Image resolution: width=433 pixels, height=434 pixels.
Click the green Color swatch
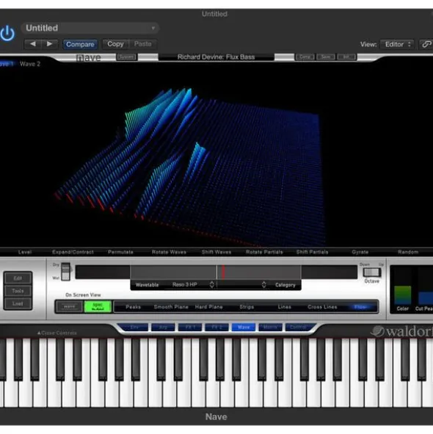tap(403, 295)
